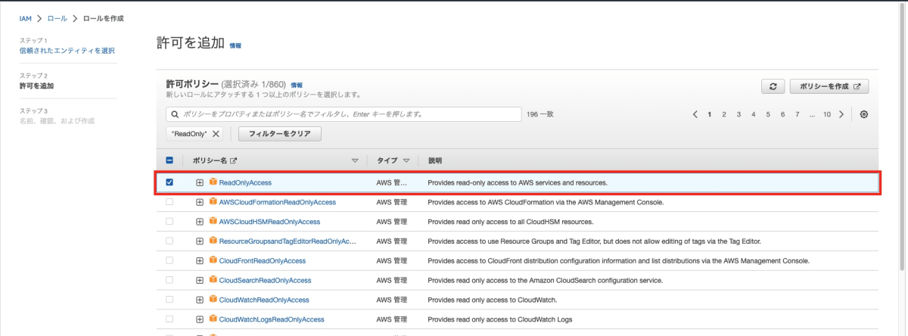Click the policy icon beside AWSCloudFormationReadOnlyAccess

click(x=213, y=202)
